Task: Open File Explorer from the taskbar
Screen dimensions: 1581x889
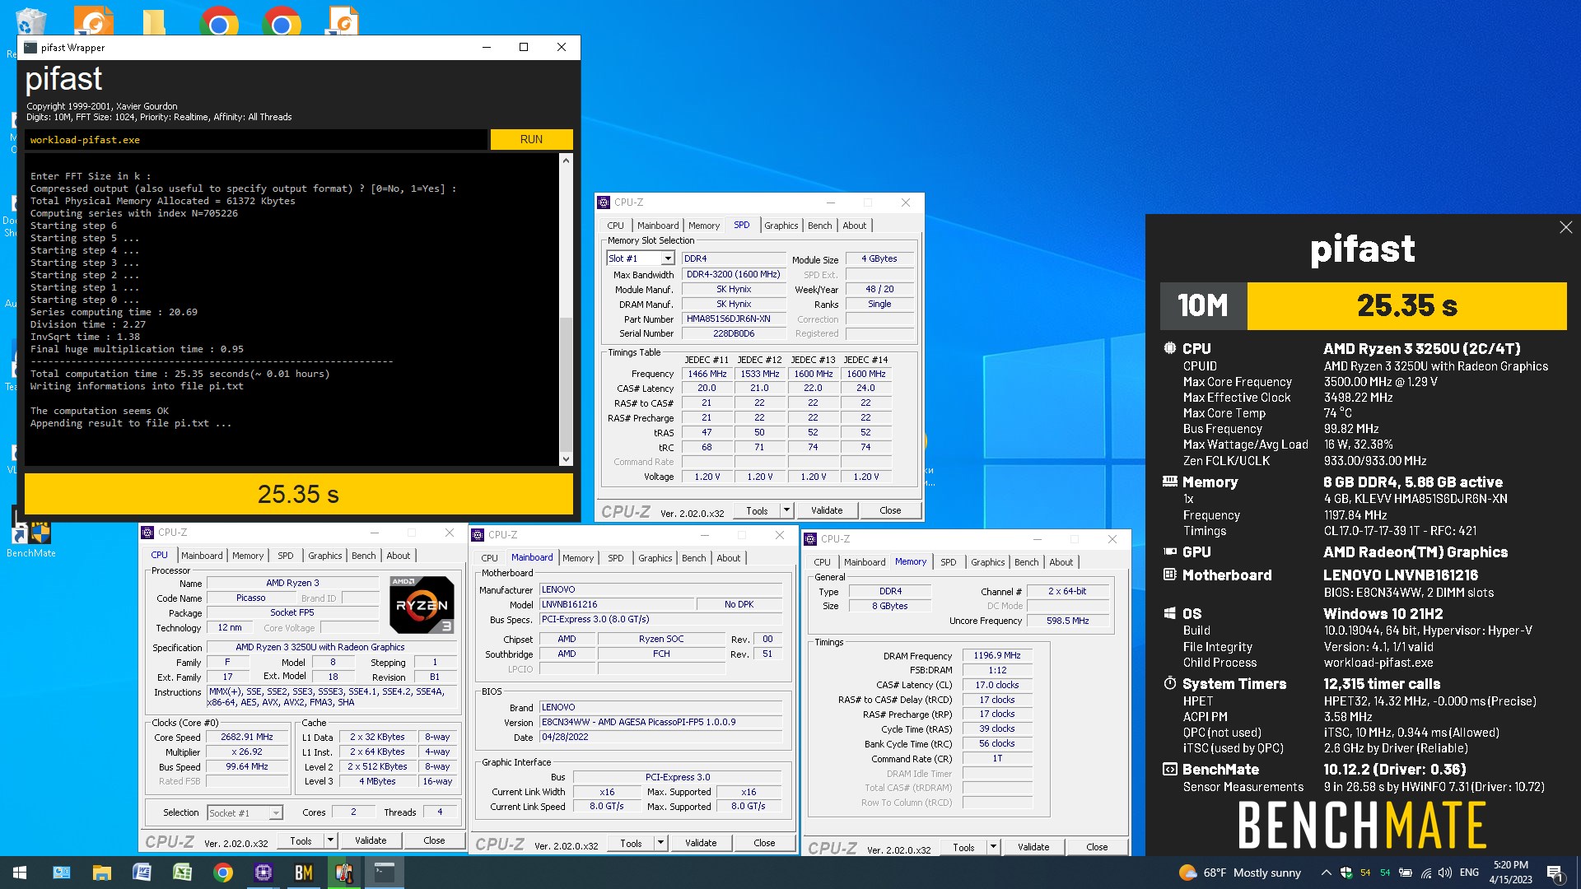Action: pos(101,873)
